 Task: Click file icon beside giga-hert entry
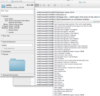tap(35, 17)
